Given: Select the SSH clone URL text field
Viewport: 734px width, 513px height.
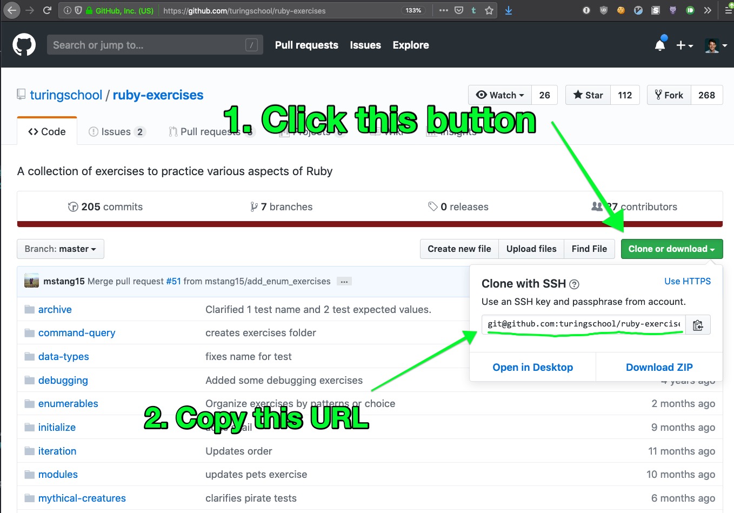Looking at the screenshot, I should (x=584, y=324).
